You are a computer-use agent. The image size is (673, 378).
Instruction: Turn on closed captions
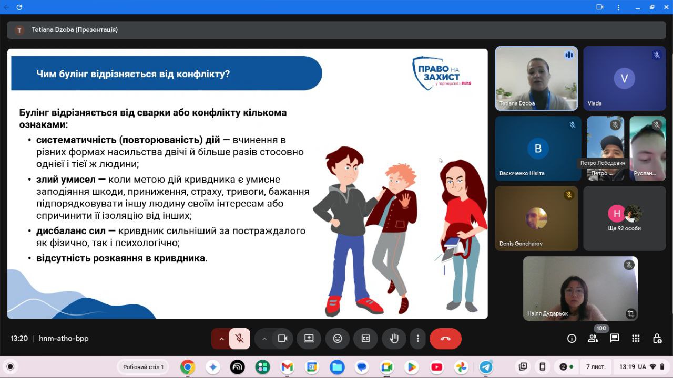[365, 339]
